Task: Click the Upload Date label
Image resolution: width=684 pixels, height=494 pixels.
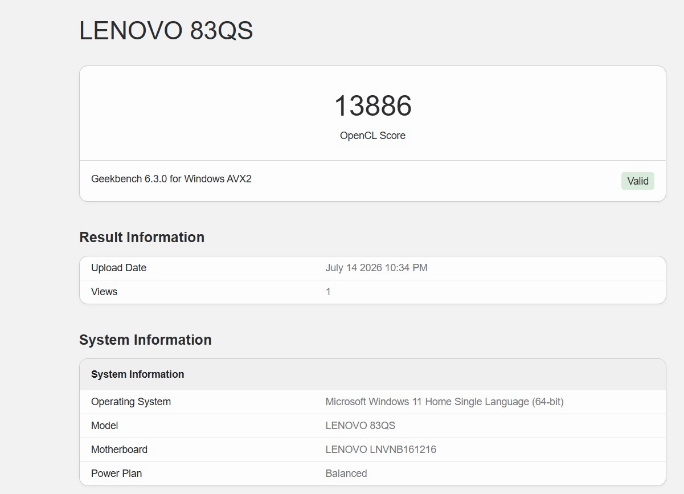Action: [x=118, y=268]
